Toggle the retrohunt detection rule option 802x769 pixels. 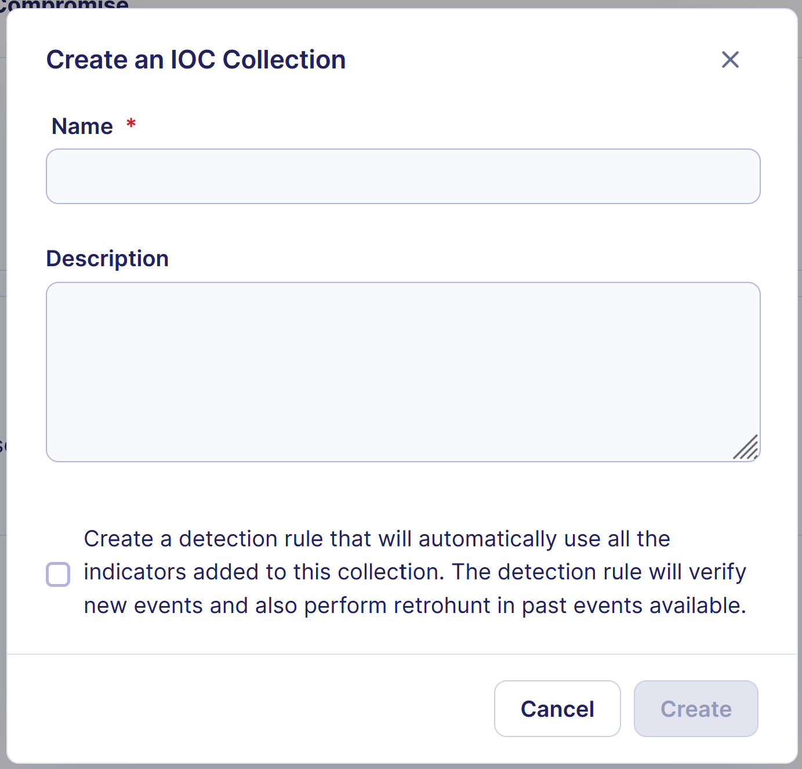click(58, 574)
